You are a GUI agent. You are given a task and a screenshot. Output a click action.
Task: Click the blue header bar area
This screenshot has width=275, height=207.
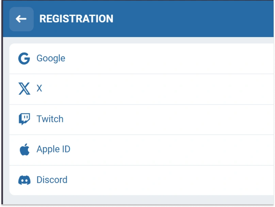[x=191, y=19]
